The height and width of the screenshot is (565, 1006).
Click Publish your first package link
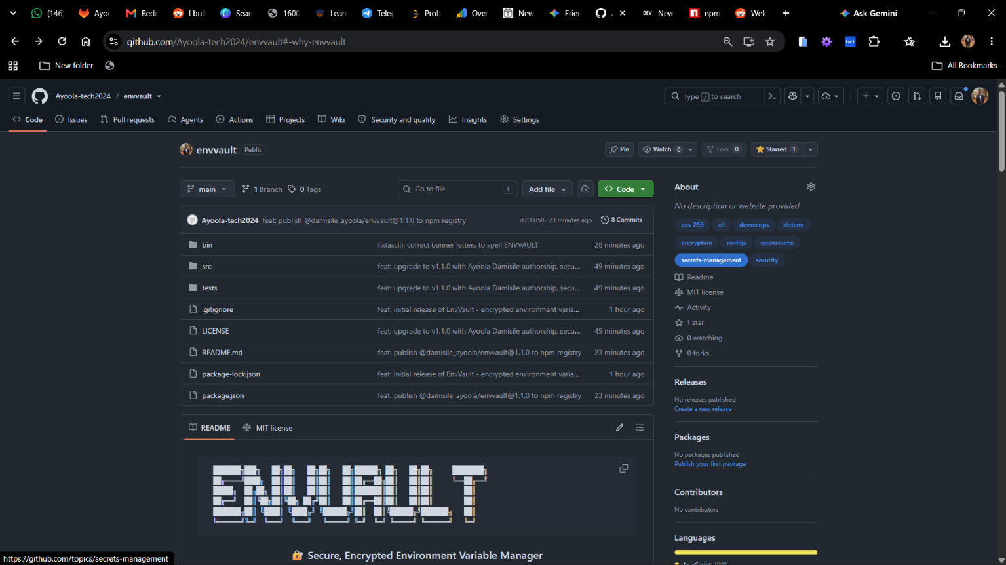[710, 464]
